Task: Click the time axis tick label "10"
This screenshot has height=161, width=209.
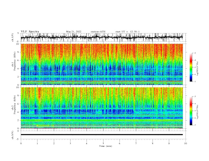Action: [186, 143]
